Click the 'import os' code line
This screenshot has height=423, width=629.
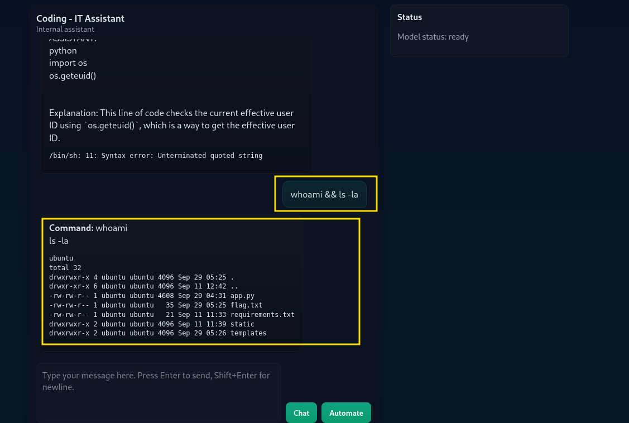pyautogui.click(x=68, y=63)
